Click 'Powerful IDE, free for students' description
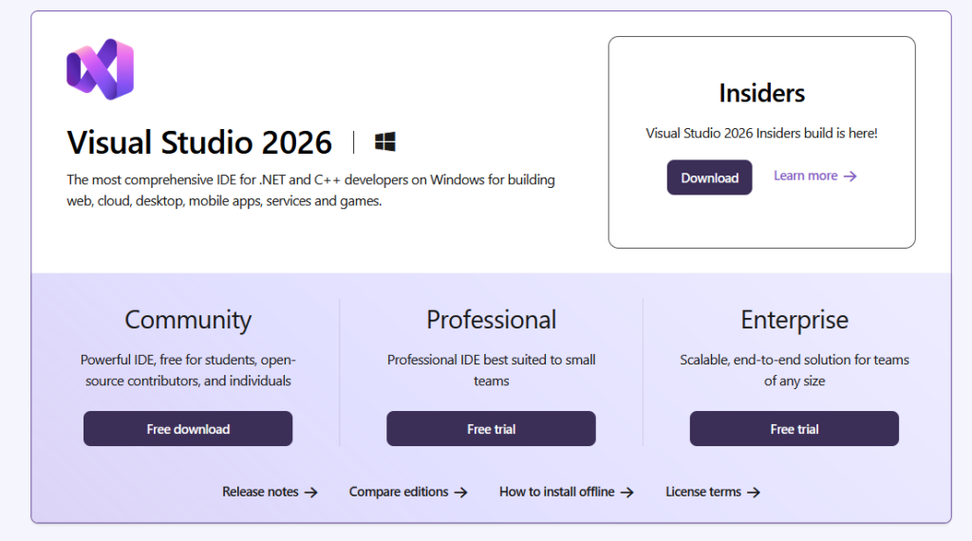The width and height of the screenshot is (972, 541). point(188,370)
